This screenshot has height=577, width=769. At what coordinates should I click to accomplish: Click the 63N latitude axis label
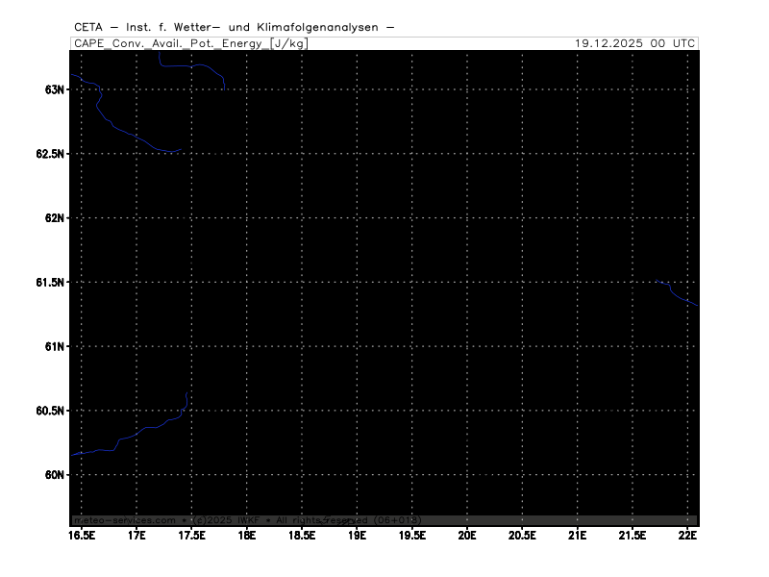click(x=54, y=89)
